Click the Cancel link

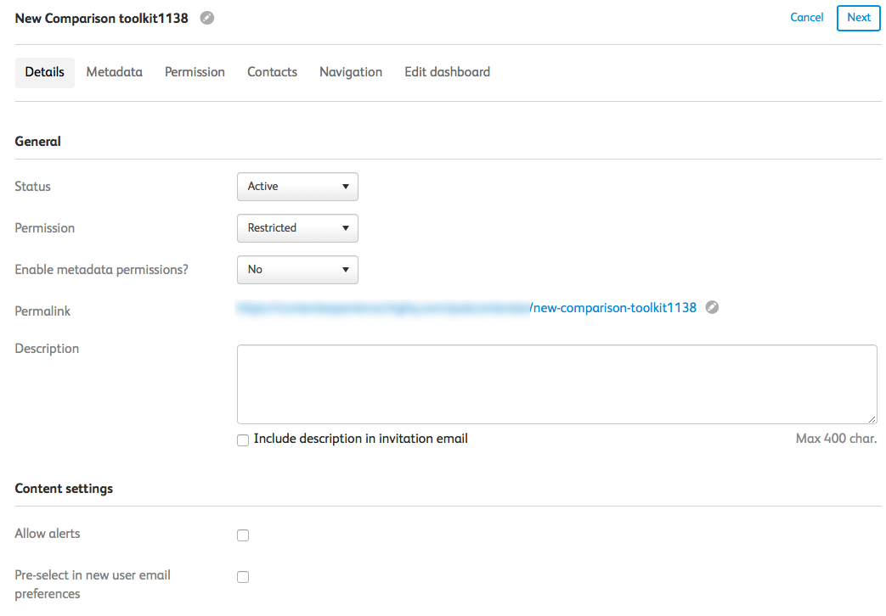pos(807,17)
